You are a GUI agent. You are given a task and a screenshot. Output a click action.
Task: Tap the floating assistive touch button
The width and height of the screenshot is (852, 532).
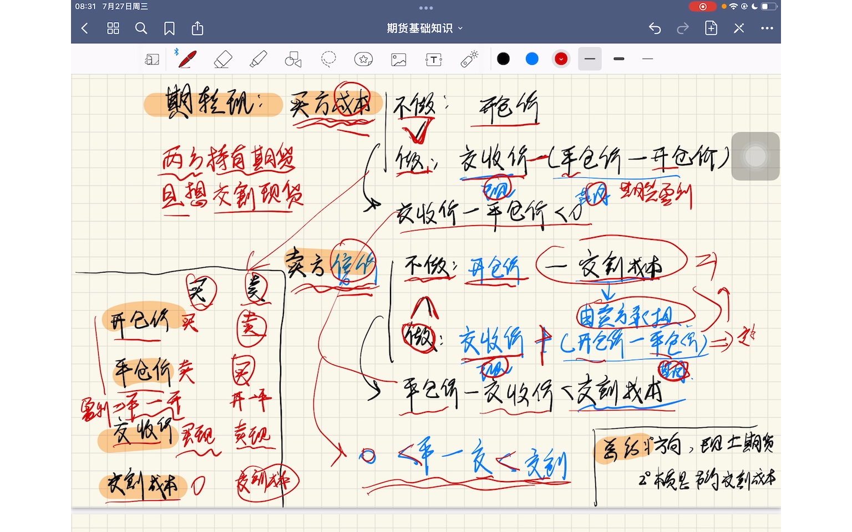[755, 156]
